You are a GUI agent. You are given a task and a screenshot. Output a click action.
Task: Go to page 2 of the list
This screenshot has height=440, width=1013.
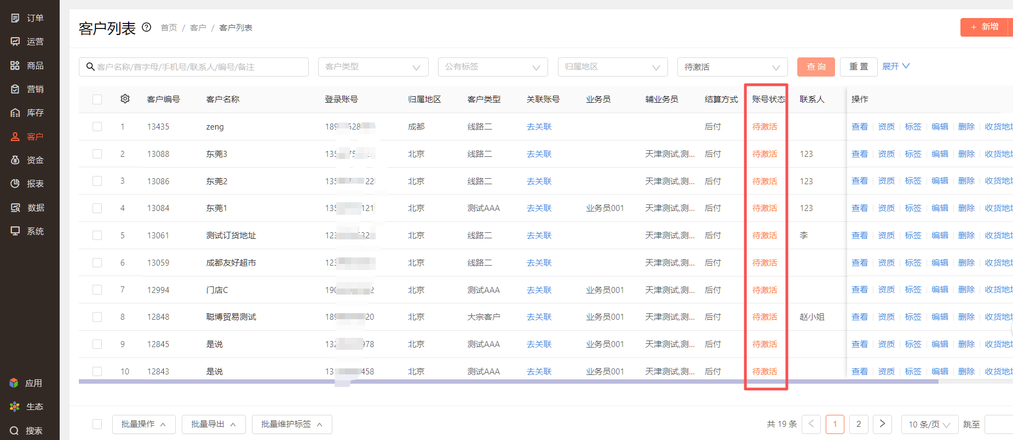click(859, 424)
